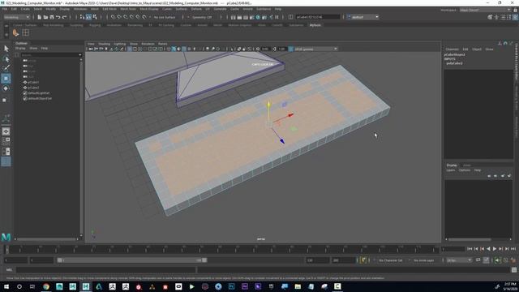Open the Edit Mesh menu
Viewport: 519px width, 292px height.
(x=109, y=9)
